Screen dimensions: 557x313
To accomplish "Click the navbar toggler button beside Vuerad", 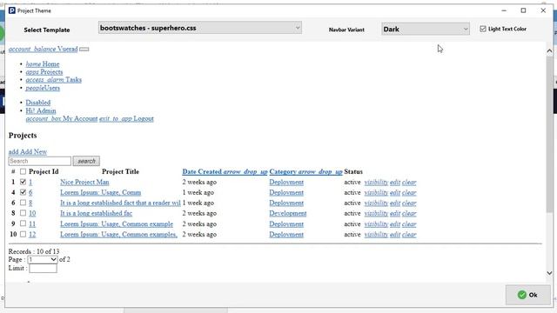I will click(84, 50).
